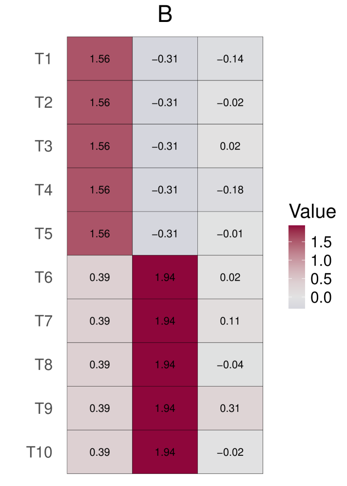This screenshot has width=347, height=486.
Task: Select the 1.56 cell in row T3
Action: coord(100,146)
